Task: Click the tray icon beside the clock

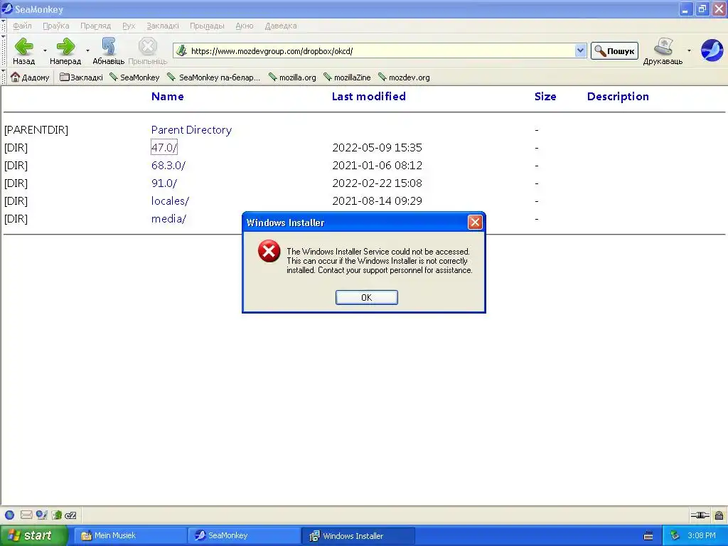Action: [x=675, y=536]
